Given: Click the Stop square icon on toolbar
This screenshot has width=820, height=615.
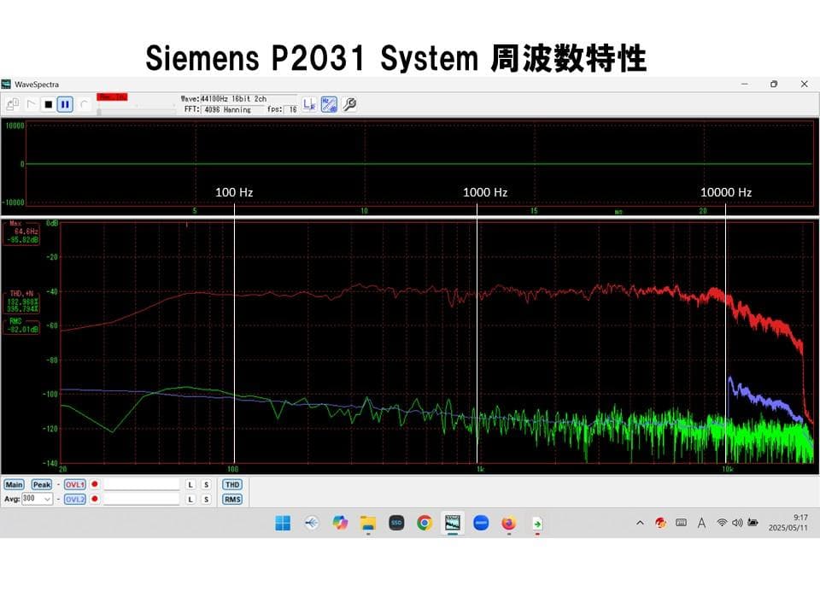Looking at the screenshot, I should pyautogui.click(x=49, y=104).
